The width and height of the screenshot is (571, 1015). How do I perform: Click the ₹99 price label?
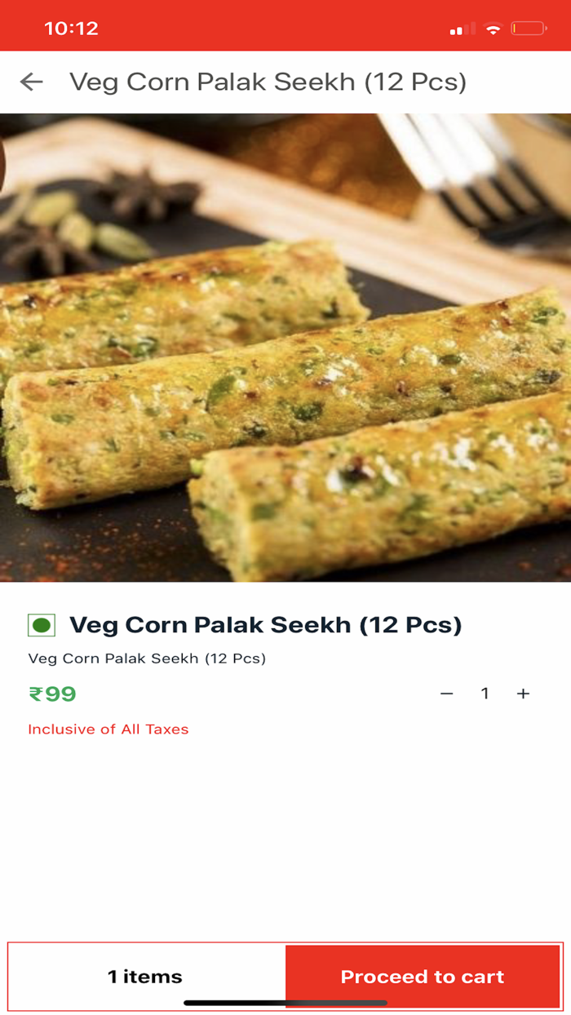(53, 694)
